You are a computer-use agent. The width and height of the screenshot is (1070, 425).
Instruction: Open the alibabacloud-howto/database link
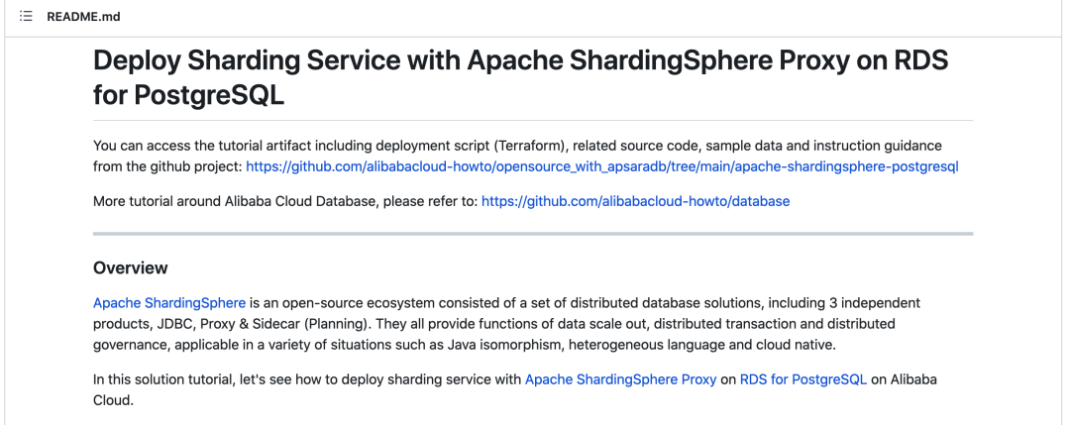[635, 201]
